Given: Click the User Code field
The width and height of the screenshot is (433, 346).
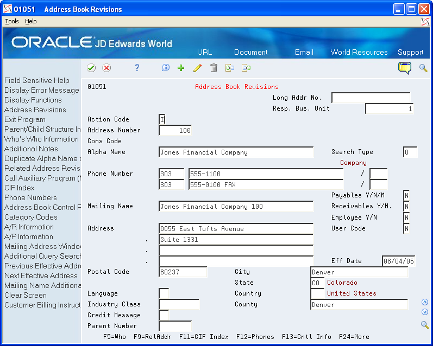Looking at the screenshot, I should coord(406,228).
